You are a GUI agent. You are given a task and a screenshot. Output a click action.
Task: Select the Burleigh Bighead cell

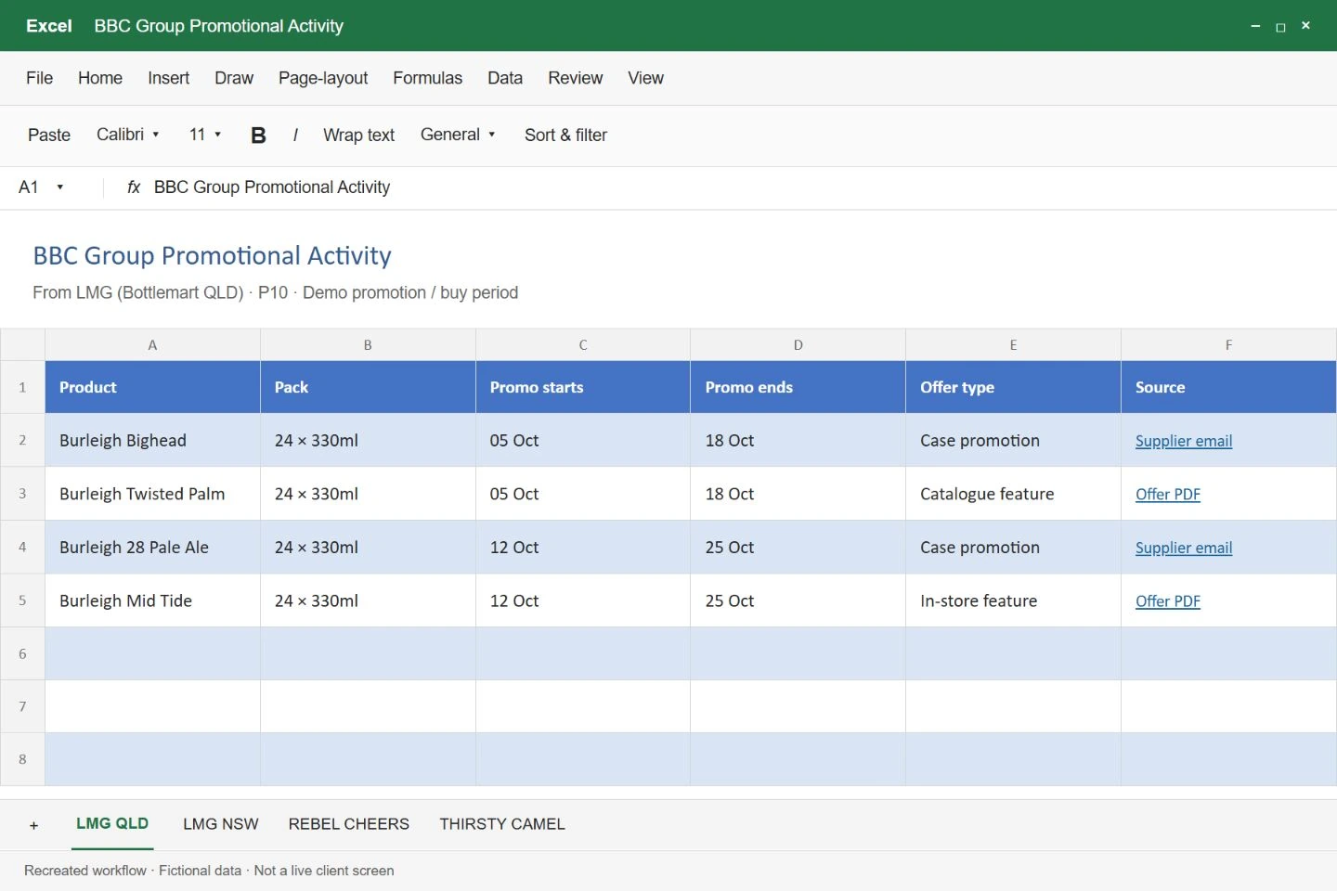click(x=152, y=440)
